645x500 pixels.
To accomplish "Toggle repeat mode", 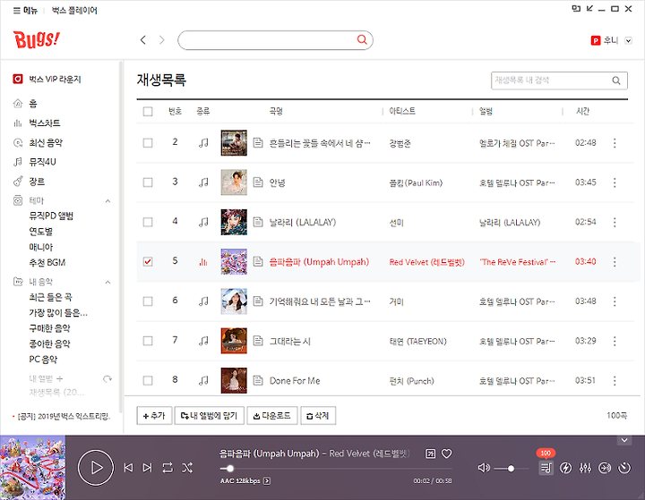I will point(168,468).
